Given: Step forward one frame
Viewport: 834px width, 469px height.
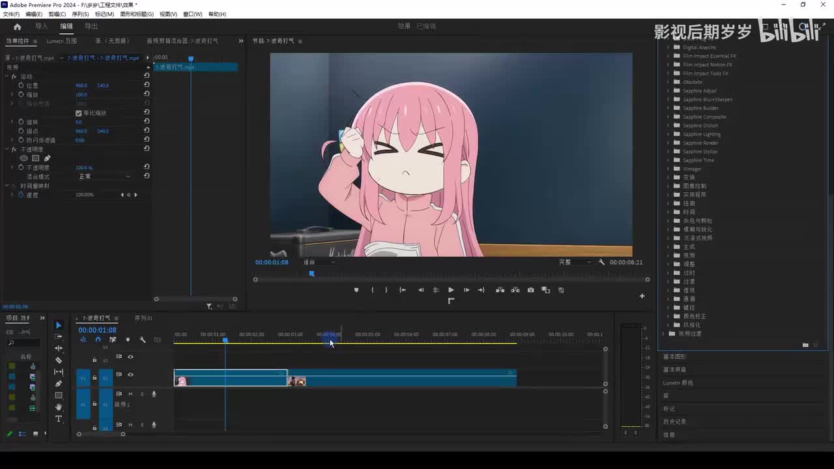Looking at the screenshot, I should coord(467,290).
